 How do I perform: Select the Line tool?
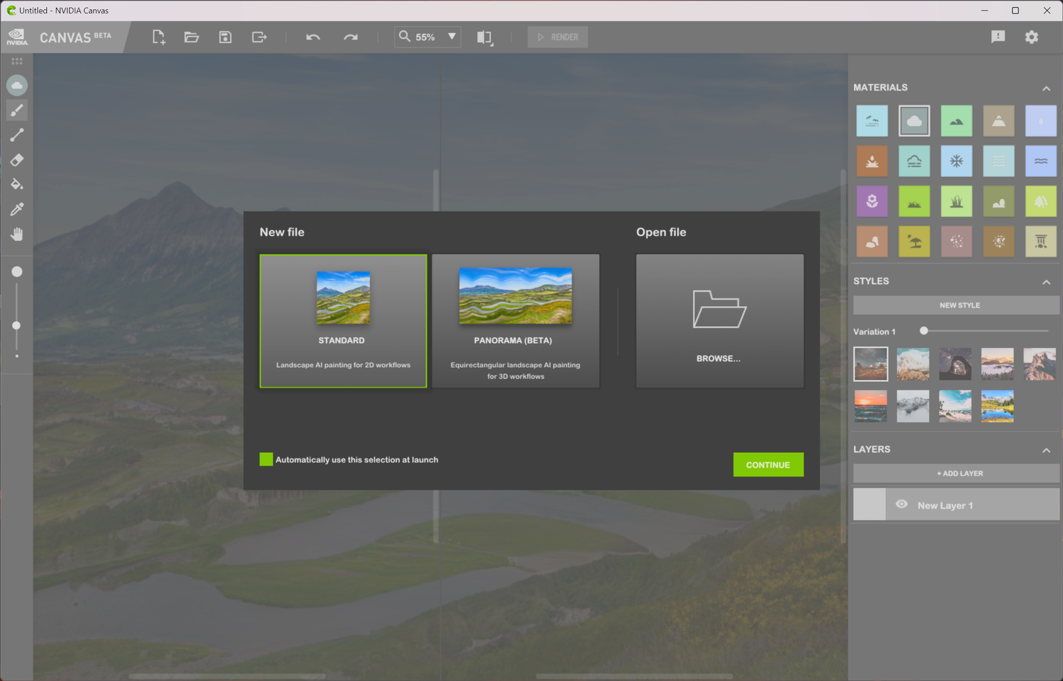(x=17, y=135)
